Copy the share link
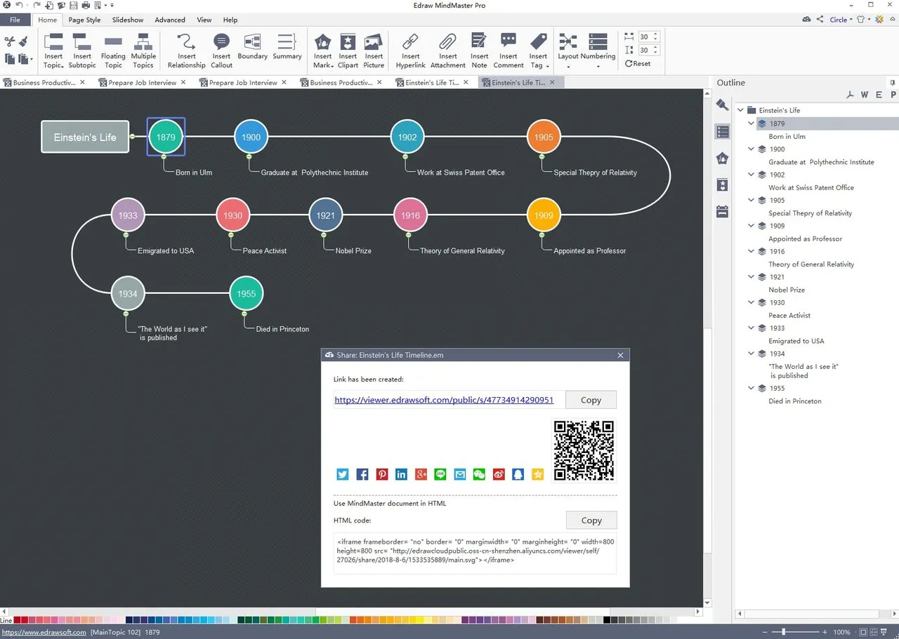Image resolution: width=899 pixels, height=639 pixels. 591,400
